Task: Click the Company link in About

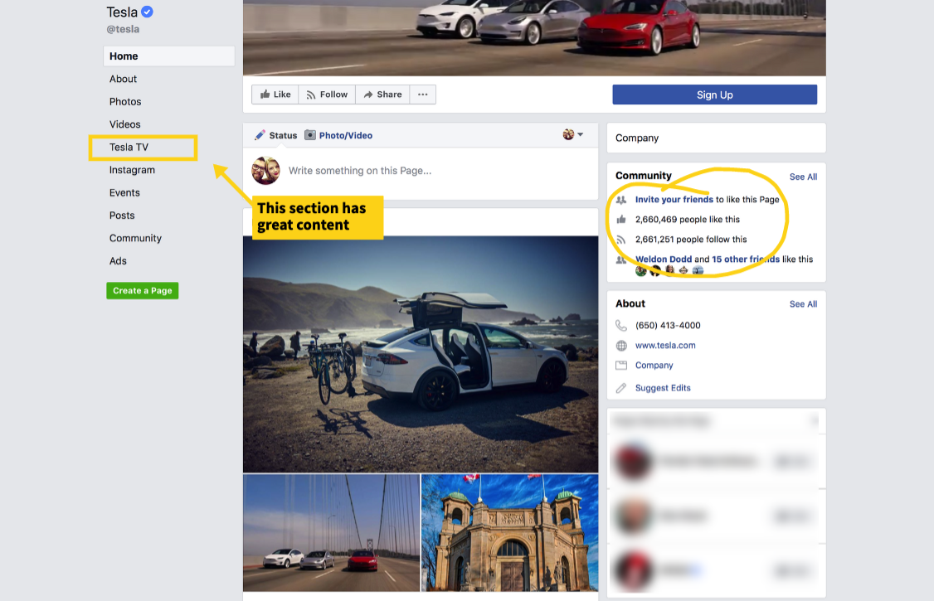Action: point(654,366)
